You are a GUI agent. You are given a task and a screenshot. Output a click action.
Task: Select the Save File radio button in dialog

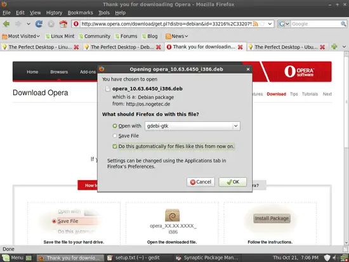tap(115, 136)
